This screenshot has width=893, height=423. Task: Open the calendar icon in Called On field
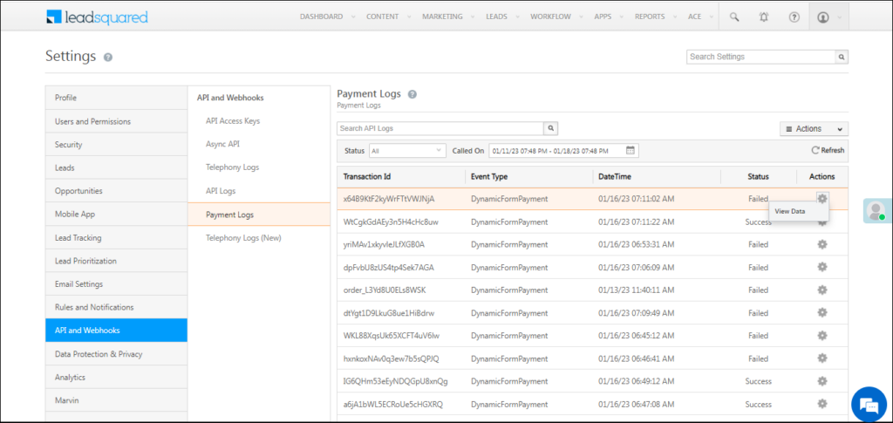click(631, 151)
